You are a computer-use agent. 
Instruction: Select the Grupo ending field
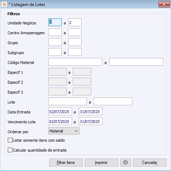click(x=75, y=42)
